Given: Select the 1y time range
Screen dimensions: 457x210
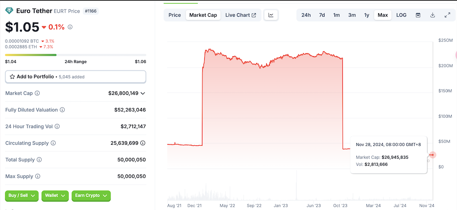Looking at the screenshot, I should tap(367, 15).
